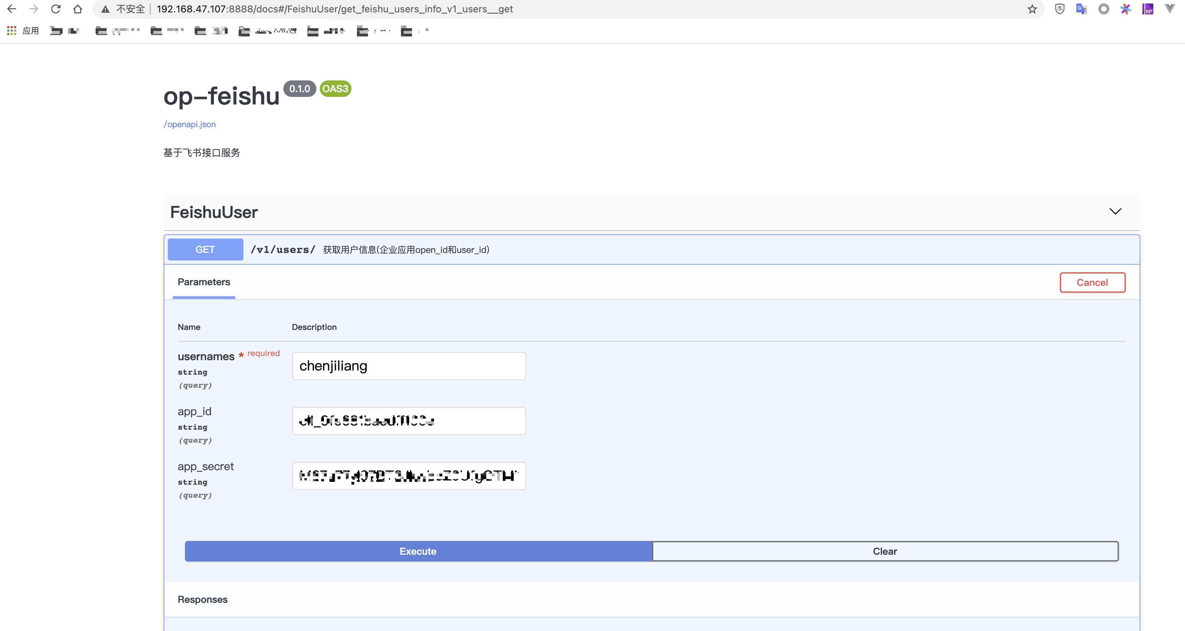The width and height of the screenshot is (1185, 631).
Task: Click the chenjiliang usernames input field
Action: coord(409,366)
